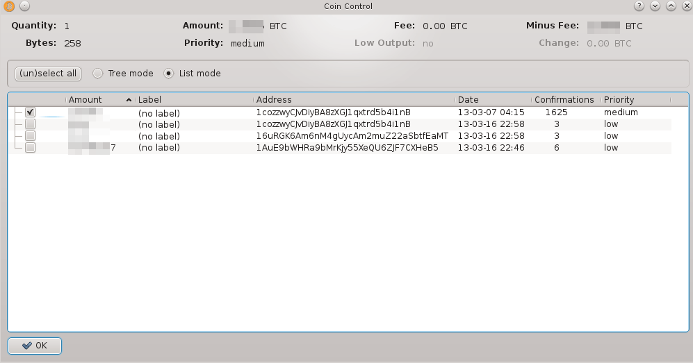Click the help question mark icon
Image resolution: width=693 pixels, height=363 pixels.
(639, 6)
